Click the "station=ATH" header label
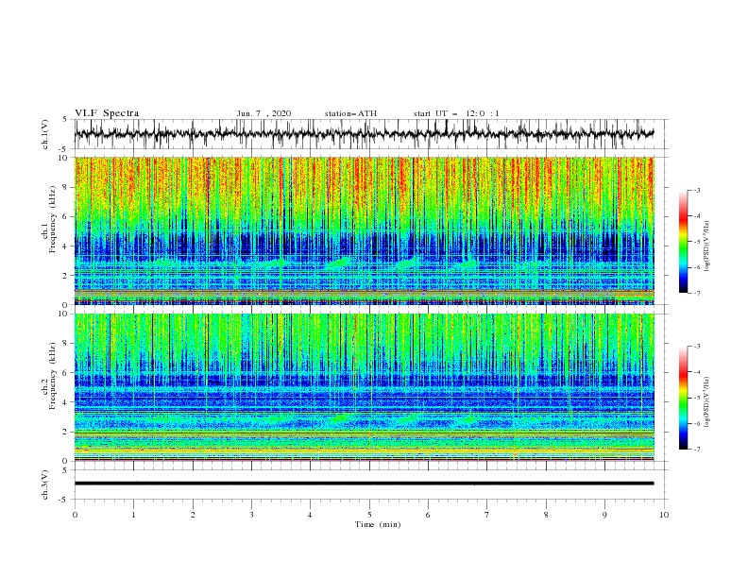This screenshot has width=748, height=578. point(350,113)
